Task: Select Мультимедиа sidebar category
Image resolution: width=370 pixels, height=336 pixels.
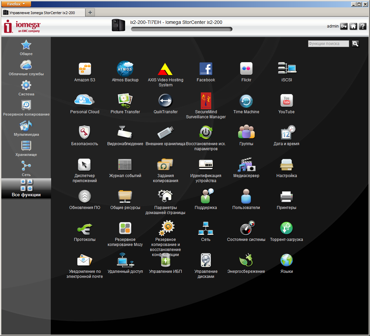Action: coord(26,128)
